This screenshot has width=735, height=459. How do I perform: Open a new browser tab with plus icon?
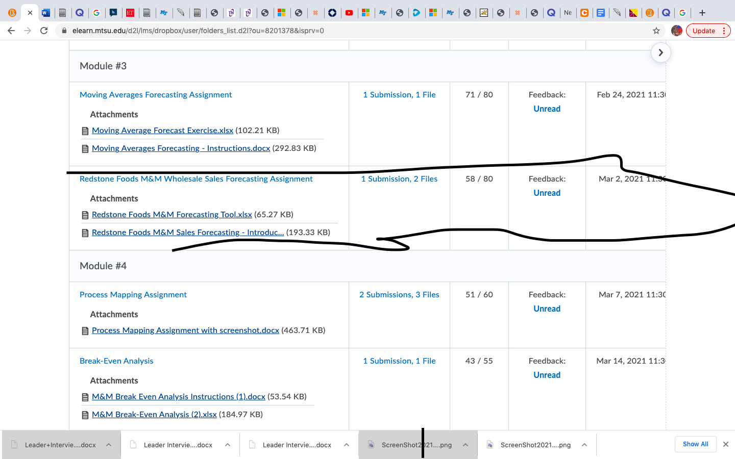[702, 13]
